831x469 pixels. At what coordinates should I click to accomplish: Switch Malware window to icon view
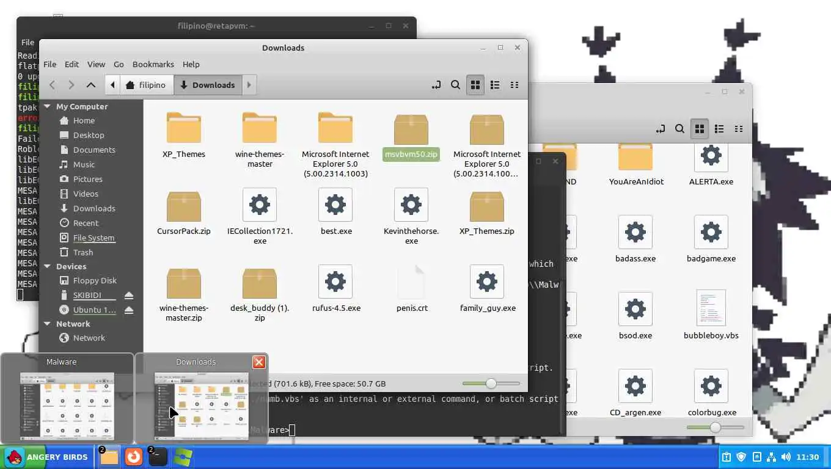699,129
